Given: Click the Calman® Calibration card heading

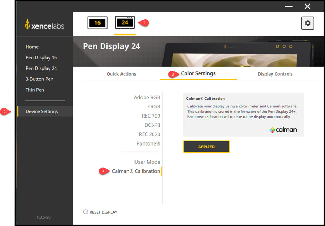Looking at the screenshot, I should [206, 99].
